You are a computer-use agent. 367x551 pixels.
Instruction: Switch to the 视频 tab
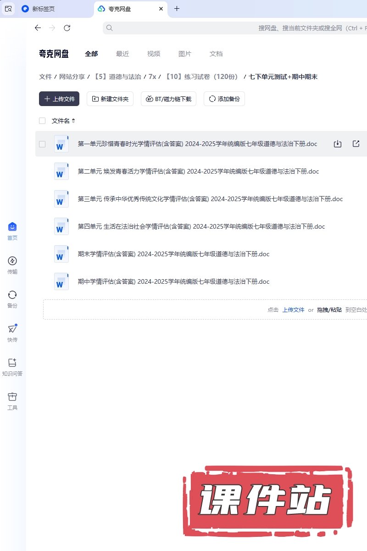coord(154,54)
